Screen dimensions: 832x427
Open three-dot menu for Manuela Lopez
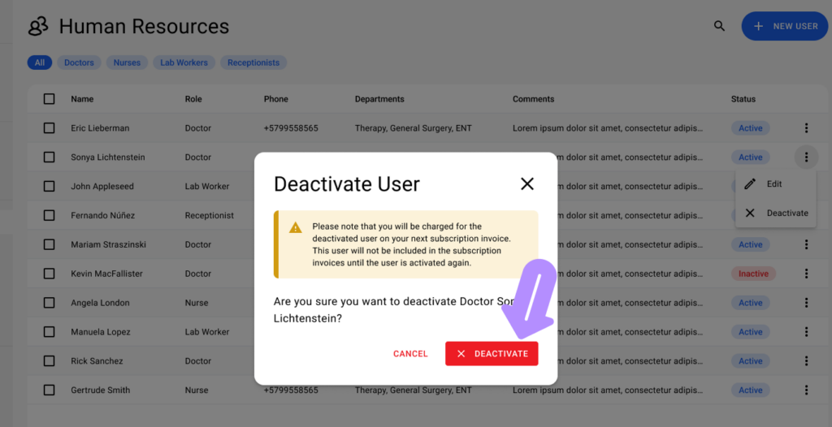coord(806,332)
